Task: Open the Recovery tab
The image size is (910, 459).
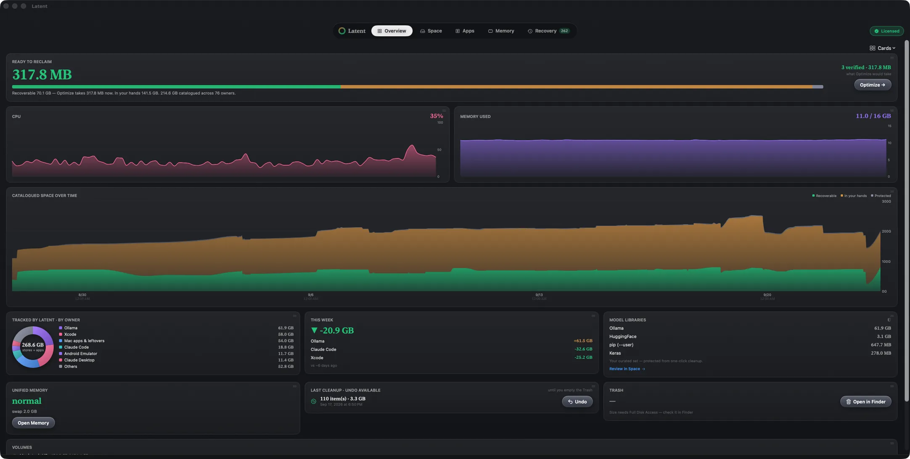Action: click(548, 31)
